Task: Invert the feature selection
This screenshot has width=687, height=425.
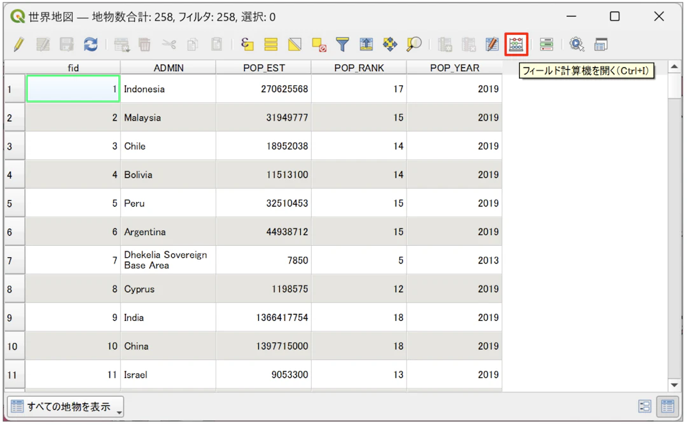Action: tap(295, 44)
